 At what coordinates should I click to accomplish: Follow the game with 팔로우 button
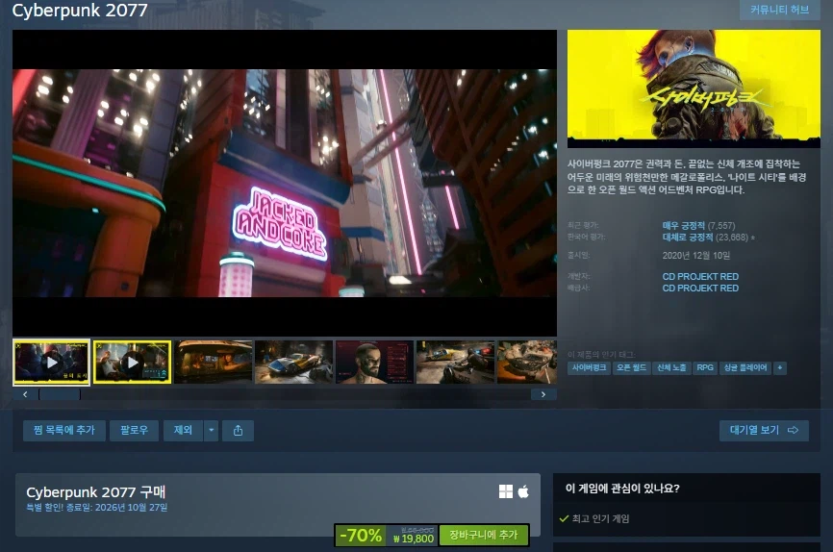click(x=134, y=430)
